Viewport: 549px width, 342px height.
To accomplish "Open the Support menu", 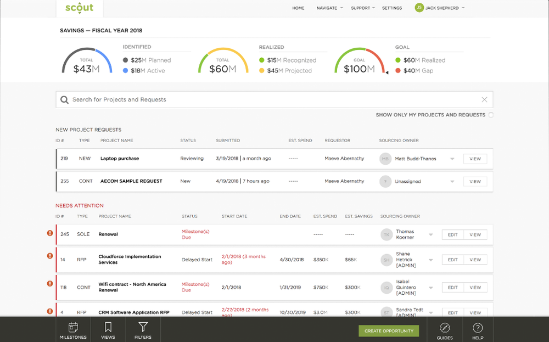I will pos(360,8).
